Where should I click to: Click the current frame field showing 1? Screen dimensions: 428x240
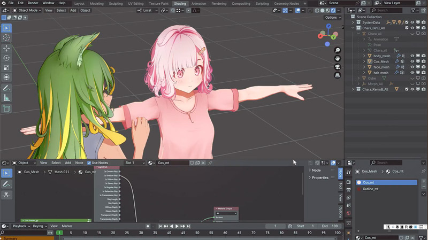(x=275, y=226)
